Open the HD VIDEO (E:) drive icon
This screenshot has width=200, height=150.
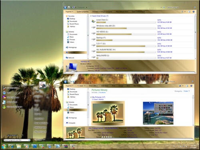click(94, 33)
